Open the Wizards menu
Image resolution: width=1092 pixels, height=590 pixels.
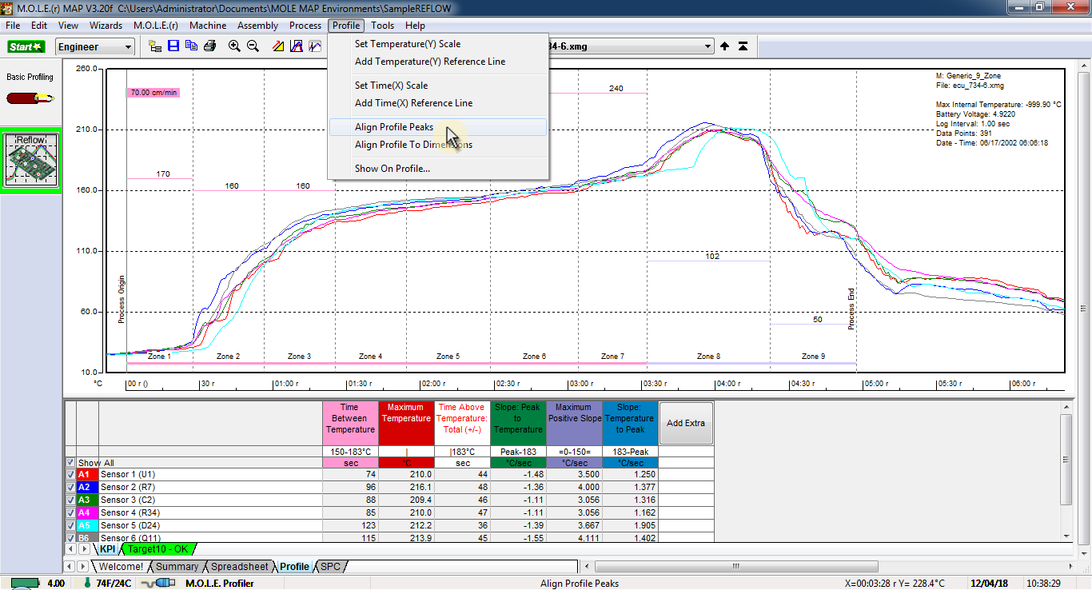106,26
